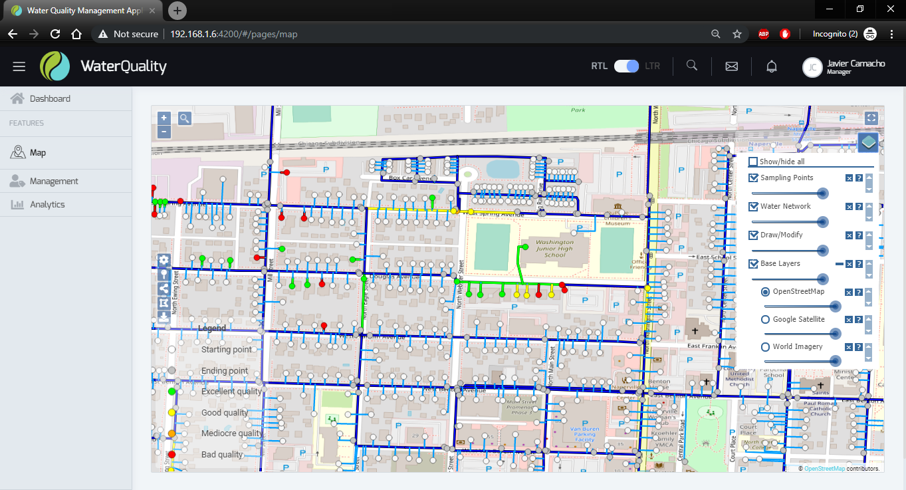Select the share network map tool

point(164,289)
